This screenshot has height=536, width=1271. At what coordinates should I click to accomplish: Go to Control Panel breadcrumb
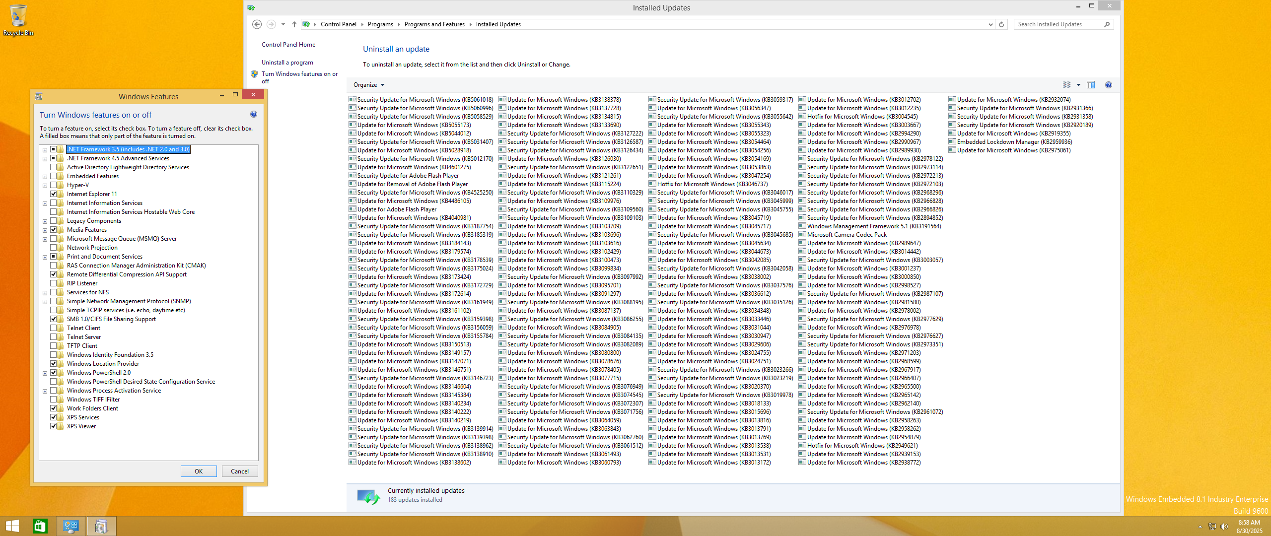pyautogui.click(x=338, y=24)
